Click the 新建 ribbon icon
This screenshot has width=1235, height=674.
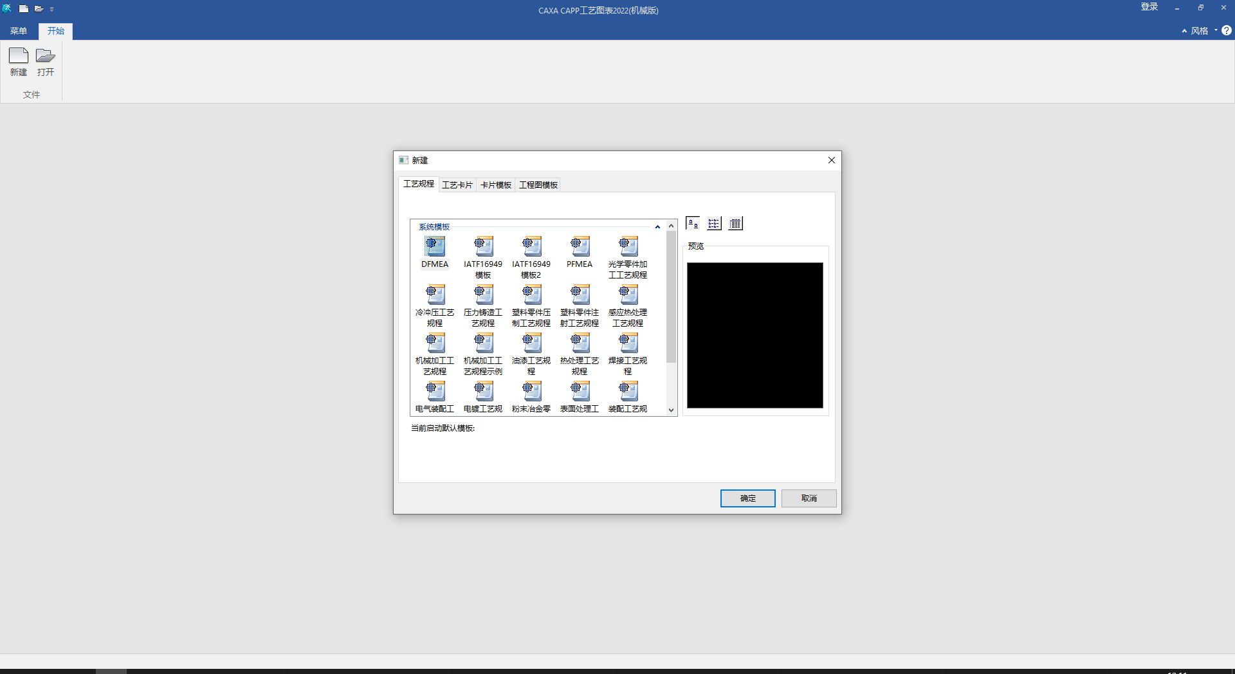(x=19, y=62)
